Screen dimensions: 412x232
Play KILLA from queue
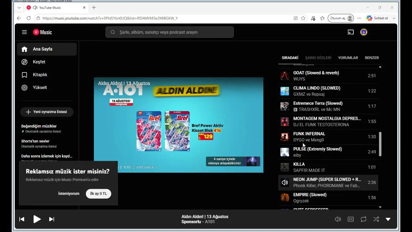[328, 167]
